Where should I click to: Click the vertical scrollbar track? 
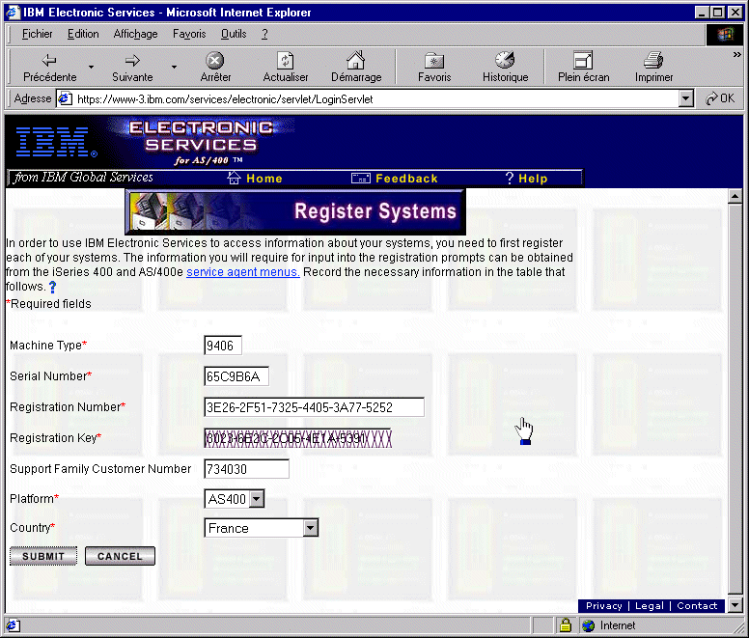pyautogui.click(x=735, y=401)
